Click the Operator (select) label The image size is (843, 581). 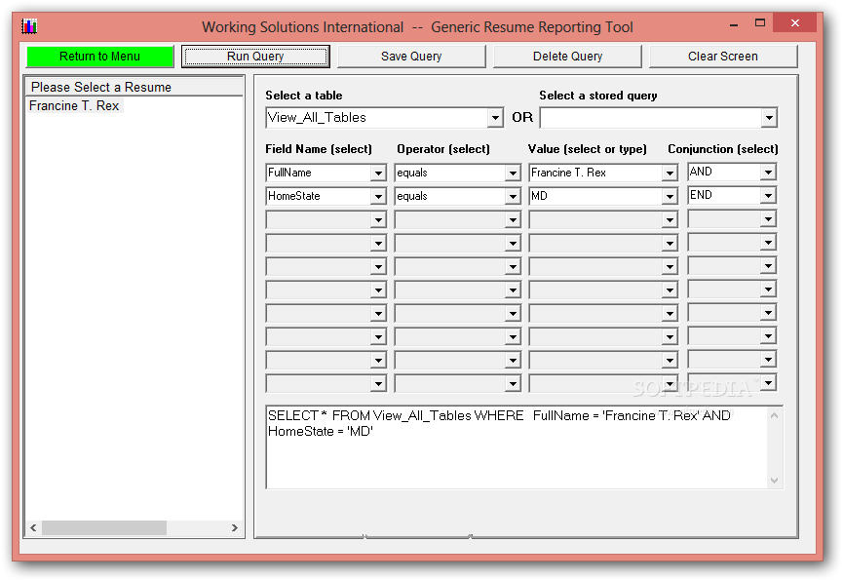point(443,149)
